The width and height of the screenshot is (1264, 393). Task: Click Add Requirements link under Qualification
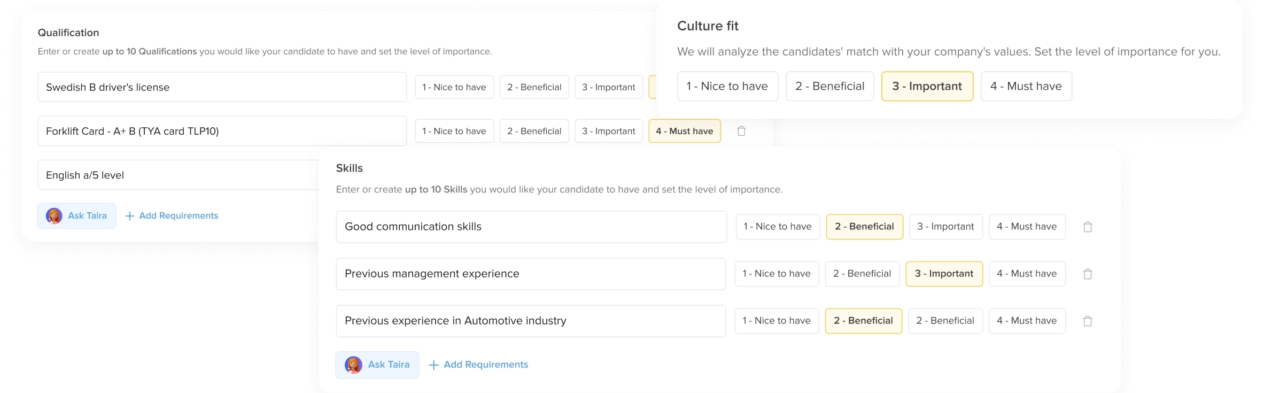click(172, 216)
